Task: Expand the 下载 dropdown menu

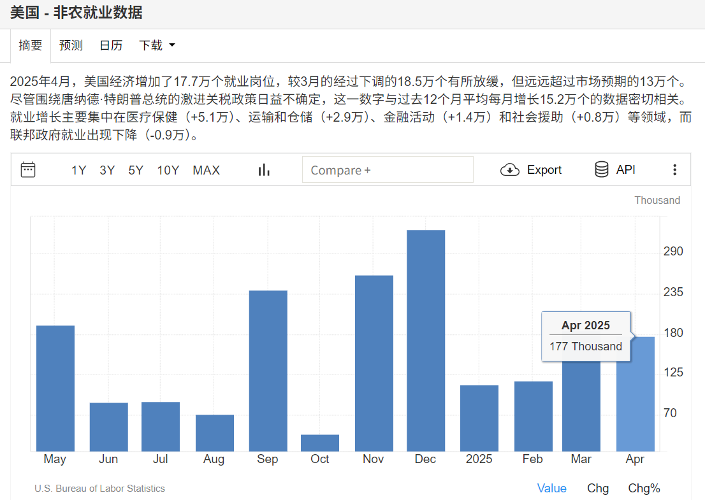Action: pos(157,45)
